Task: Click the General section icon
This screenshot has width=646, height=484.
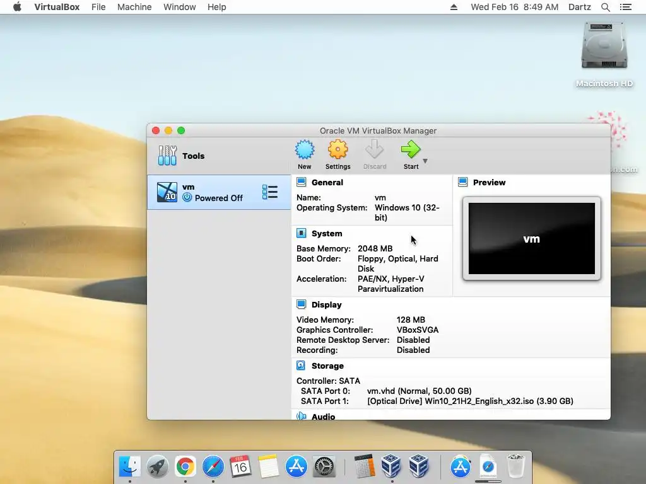Action: pyautogui.click(x=301, y=182)
